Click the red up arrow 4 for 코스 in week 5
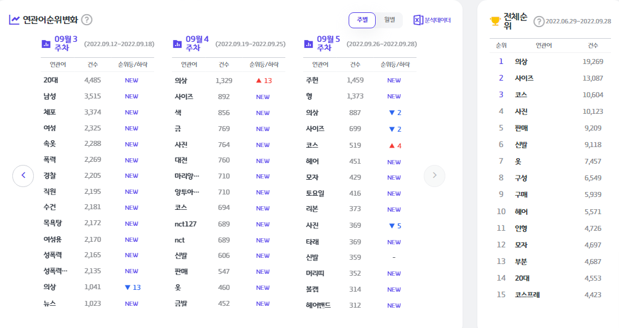619x328 pixels. (395, 146)
